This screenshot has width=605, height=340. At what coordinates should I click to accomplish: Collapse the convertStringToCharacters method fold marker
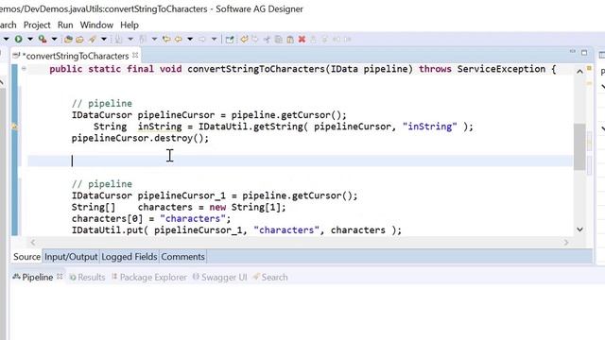tap(24, 69)
